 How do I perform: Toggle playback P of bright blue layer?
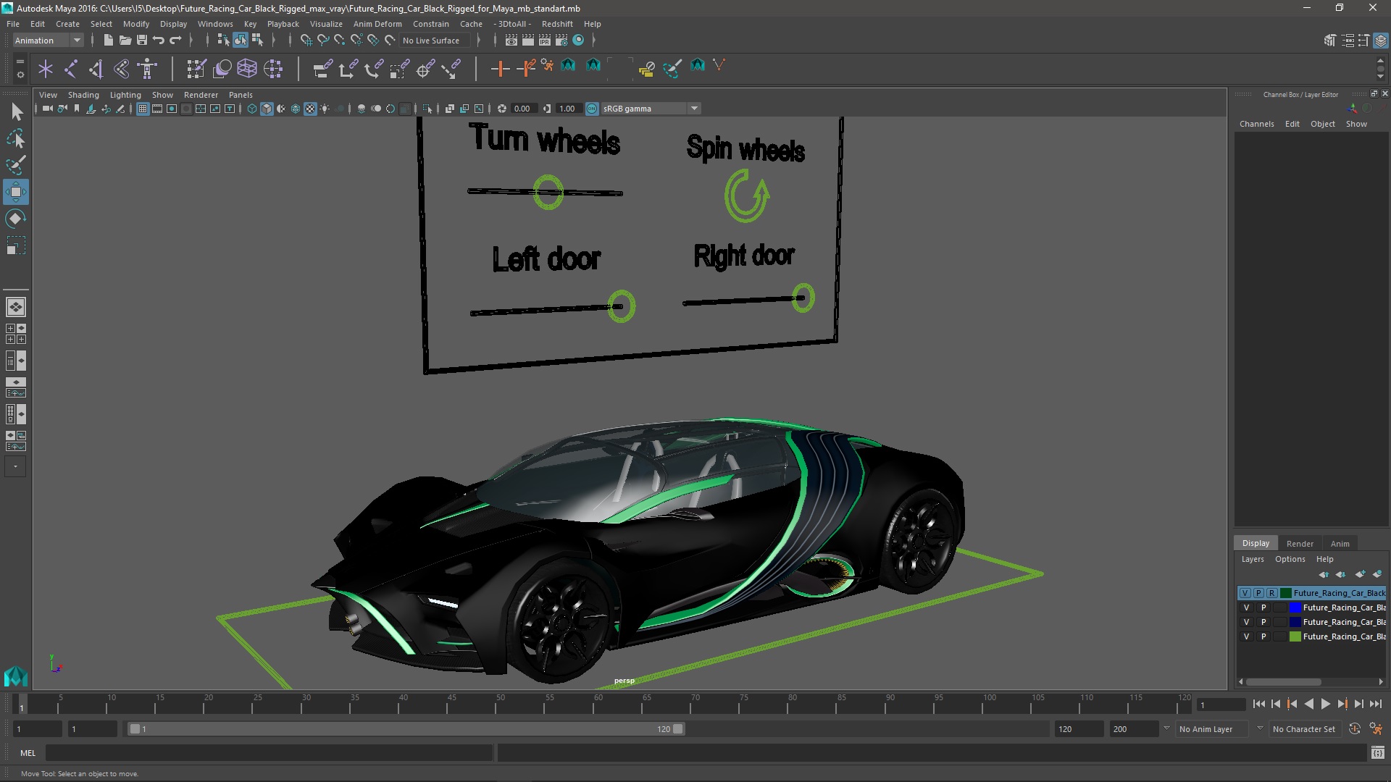tap(1263, 607)
